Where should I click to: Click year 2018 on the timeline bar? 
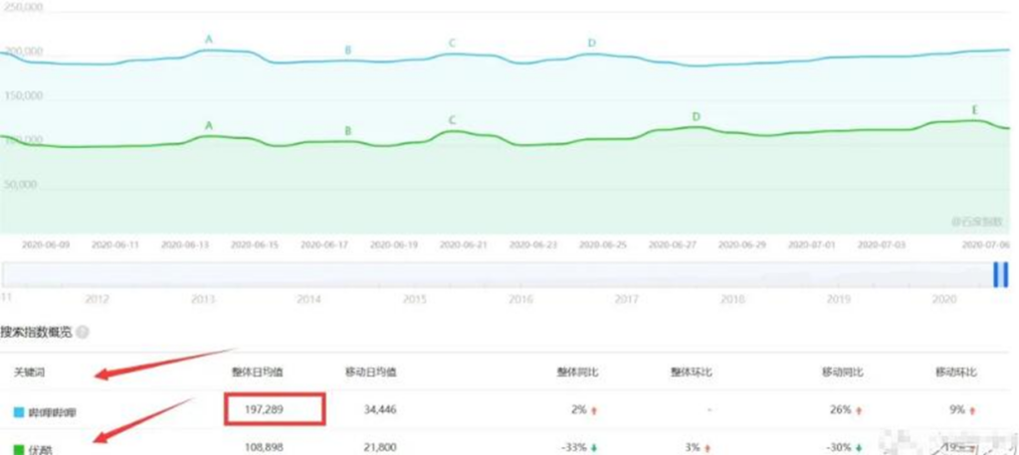tap(732, 299)
